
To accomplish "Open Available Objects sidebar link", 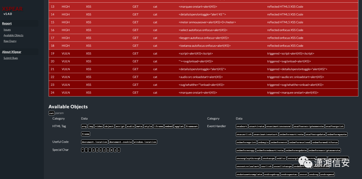I will pyautogui.click(x=13, y=35).
